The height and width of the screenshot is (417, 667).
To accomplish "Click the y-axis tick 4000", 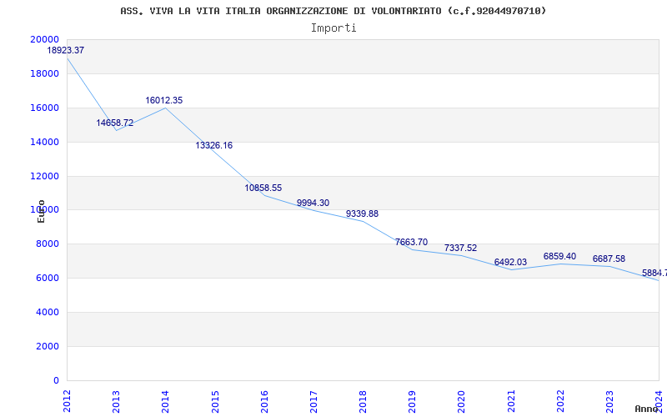I will point(48,312).
